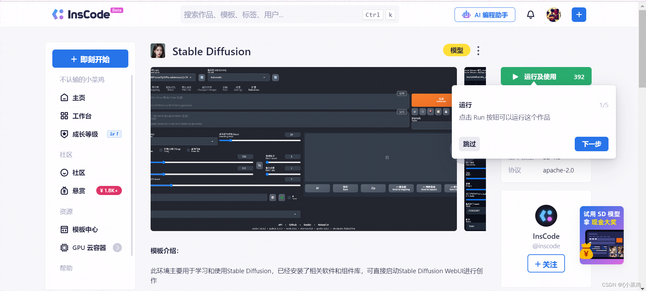The image size is (646, 291).
Task: Click the arrow read-prompt icon below Generate
Action: click(415, 111)
